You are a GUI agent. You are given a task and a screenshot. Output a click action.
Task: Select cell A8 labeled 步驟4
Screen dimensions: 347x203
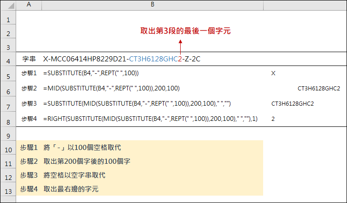click(29, 119)
